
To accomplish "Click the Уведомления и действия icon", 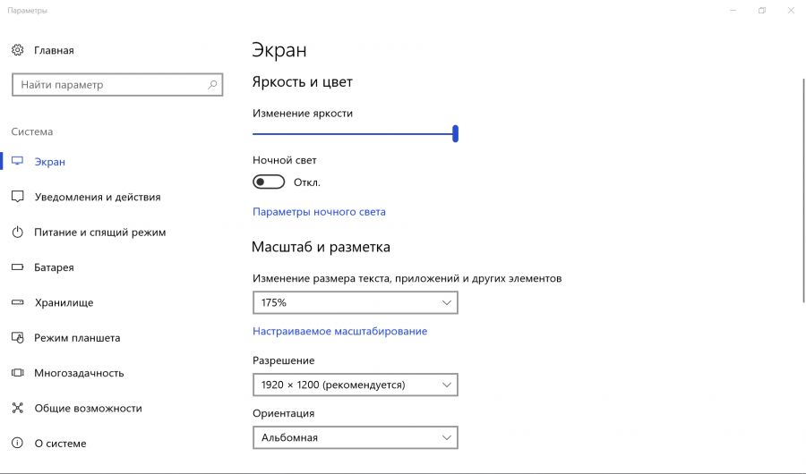I will pyautogui.click(x=17, y=197).
